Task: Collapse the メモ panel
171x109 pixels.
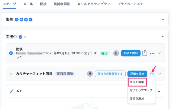Action: click(x=159, y=91)
